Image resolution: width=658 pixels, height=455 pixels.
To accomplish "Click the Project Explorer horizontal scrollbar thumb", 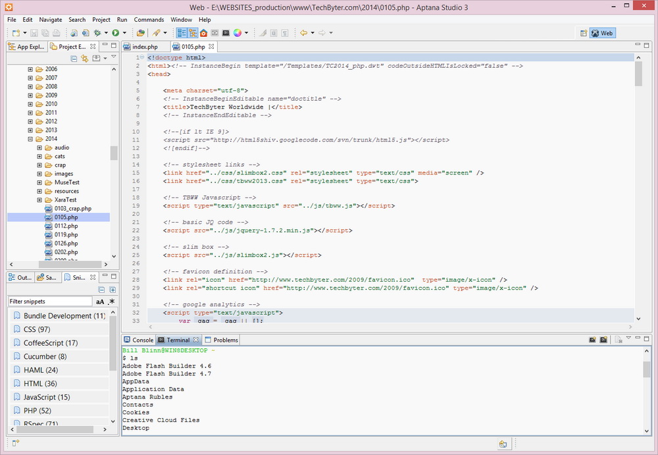I will 70,264.
